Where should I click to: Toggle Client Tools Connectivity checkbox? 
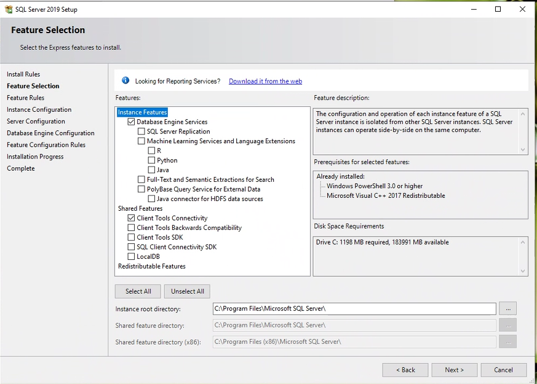[x=131, y=218]
